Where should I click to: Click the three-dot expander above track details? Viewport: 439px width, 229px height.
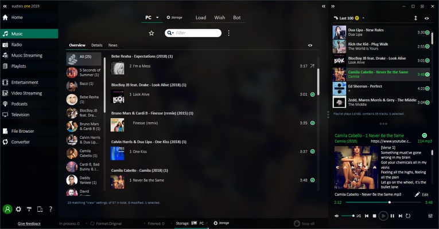pos(383,124)
